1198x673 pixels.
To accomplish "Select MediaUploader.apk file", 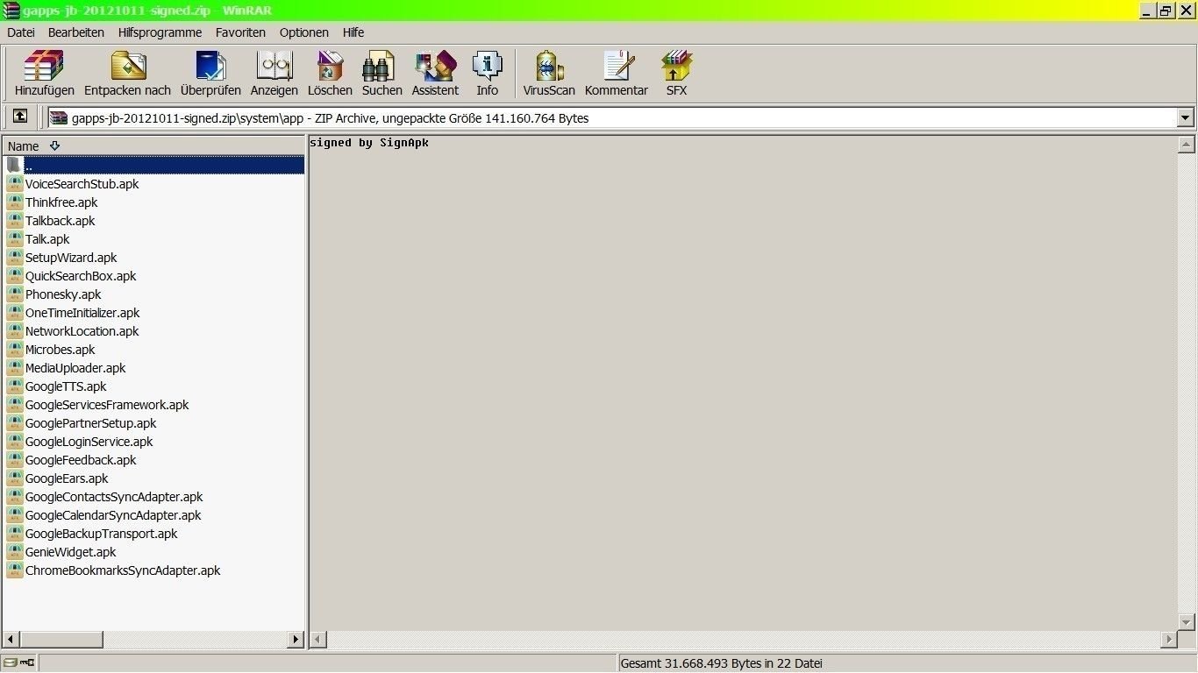I will coord(75,368).
